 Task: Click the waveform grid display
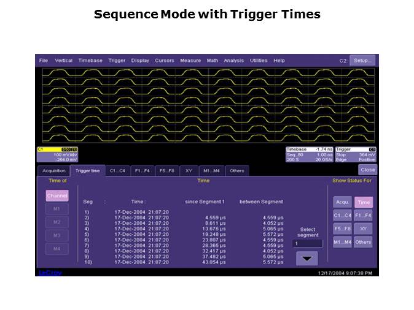[x=208, y=105]
